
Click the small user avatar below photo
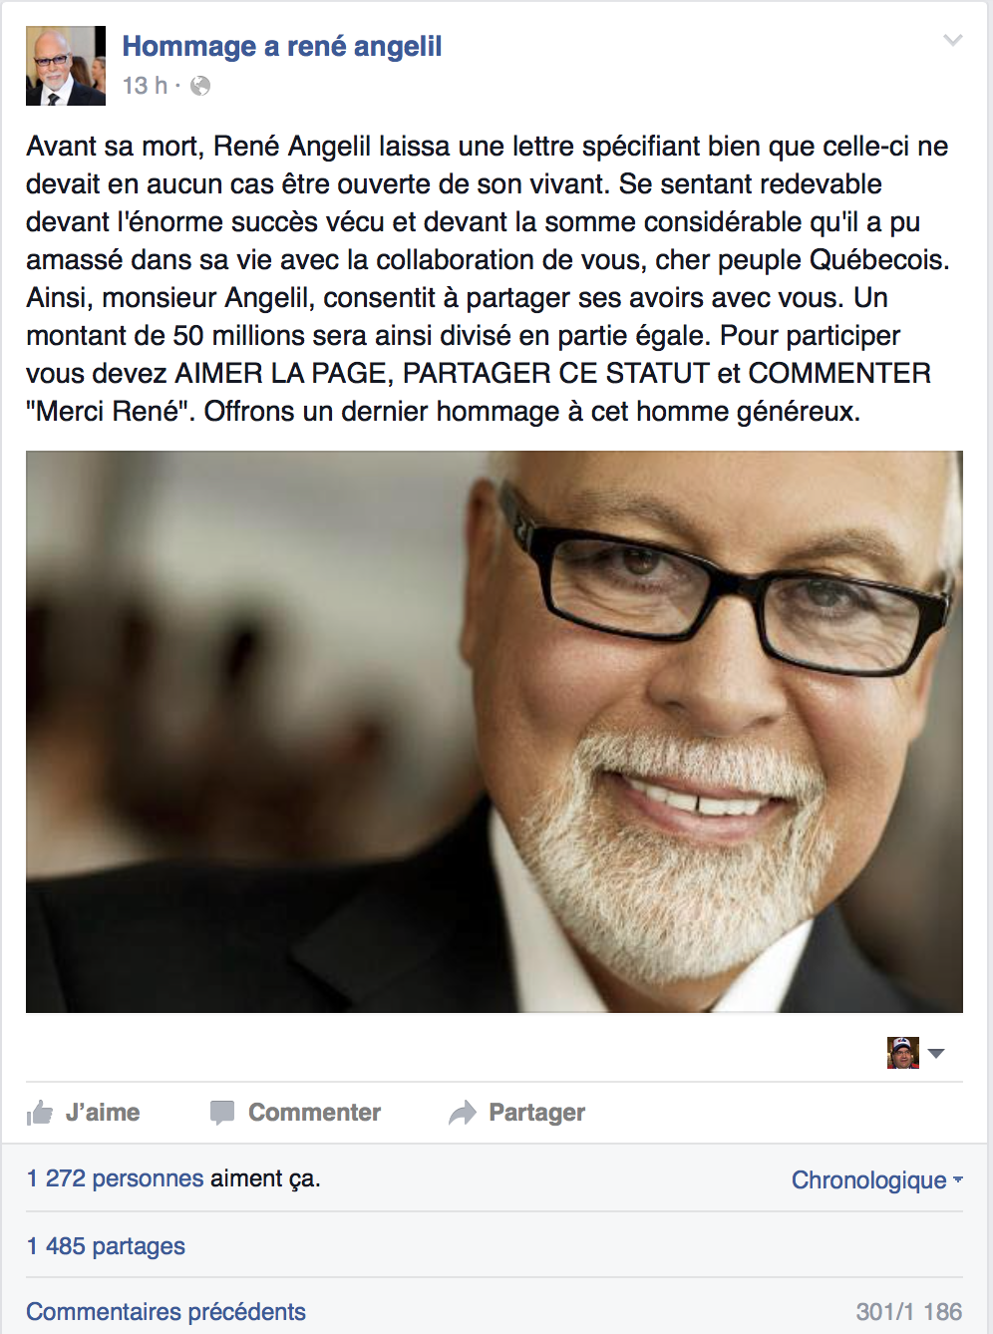pos(903,1053)
